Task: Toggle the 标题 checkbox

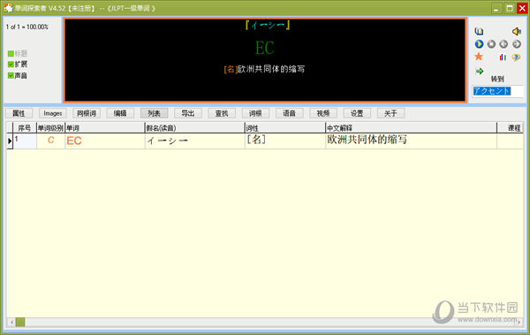Action: tap(11, 53)
